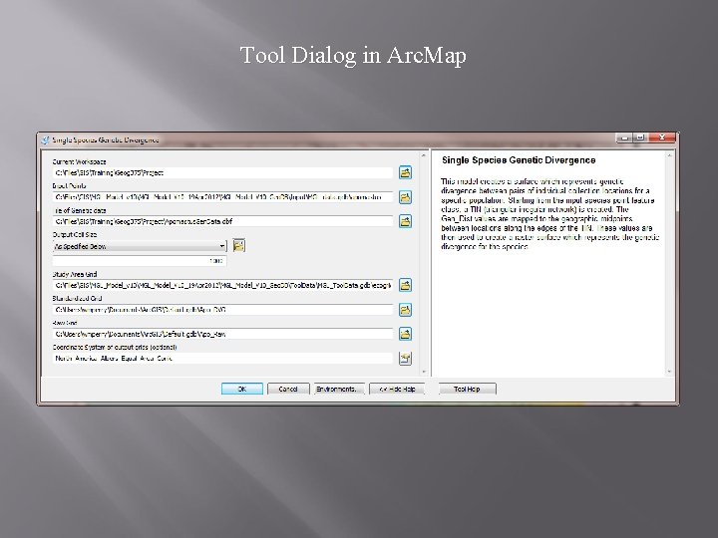Click the up arrow of the parameters scrollbar

(x=423, y=156)
